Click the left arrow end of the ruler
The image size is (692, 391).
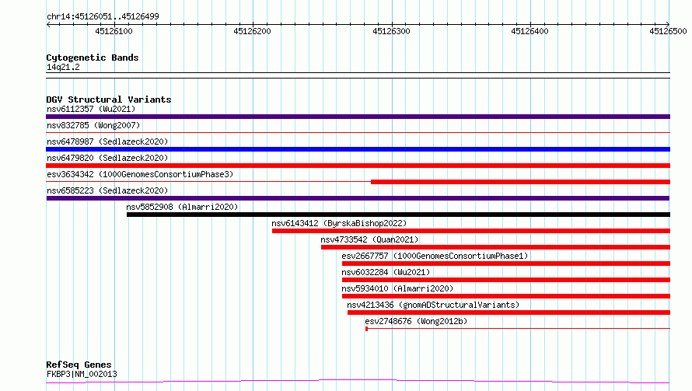click(48, 24)
